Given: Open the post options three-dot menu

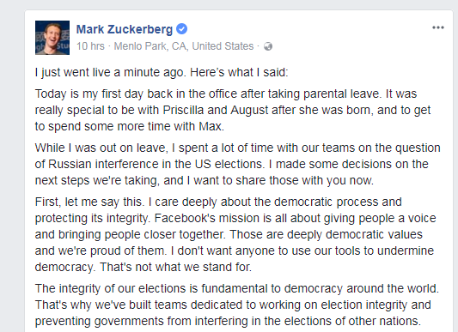Looking at the screenshot, I should coord(438,27).
